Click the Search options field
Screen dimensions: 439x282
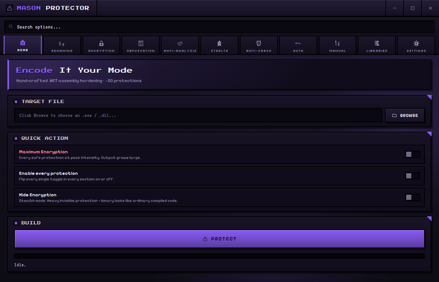coord(219,27)
